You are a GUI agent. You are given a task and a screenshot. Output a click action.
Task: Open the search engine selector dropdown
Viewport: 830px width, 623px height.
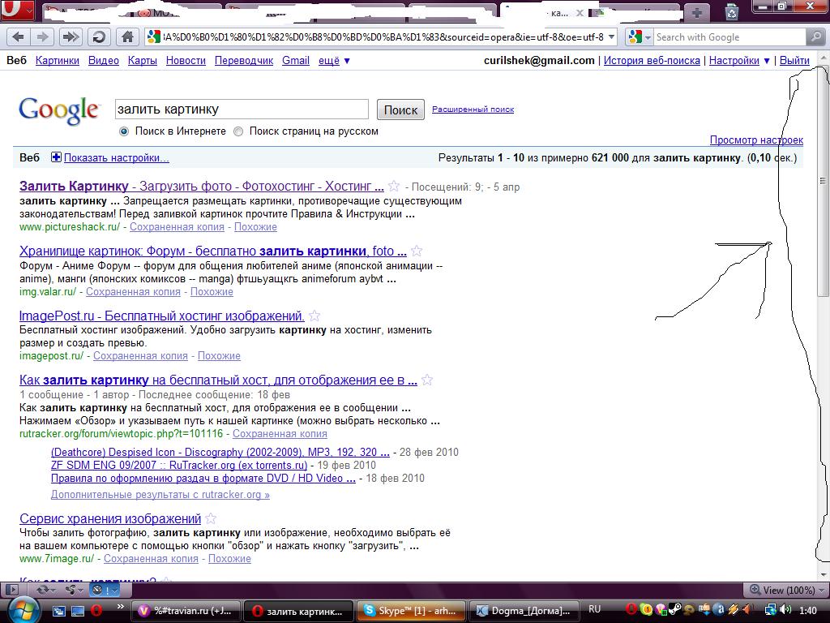639,37
